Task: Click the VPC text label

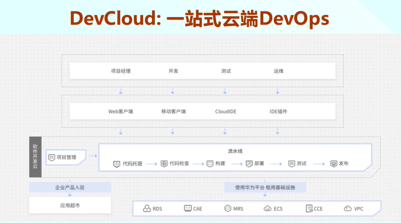Action: 358,209
